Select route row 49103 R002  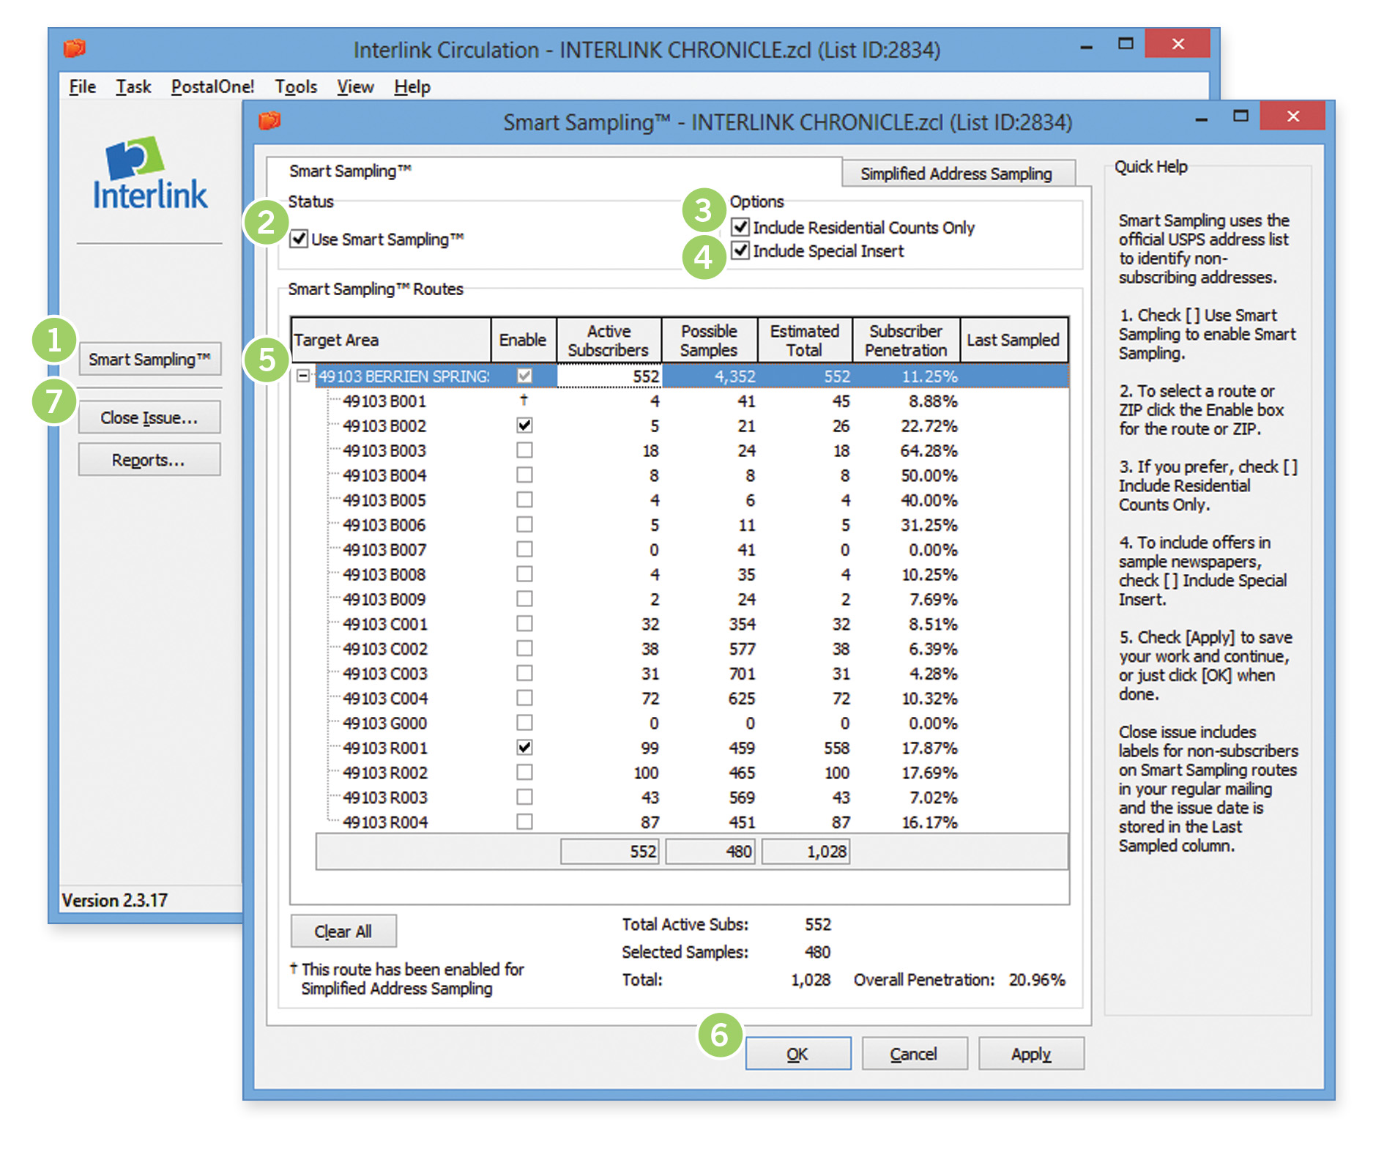click(x=692, y=773)
